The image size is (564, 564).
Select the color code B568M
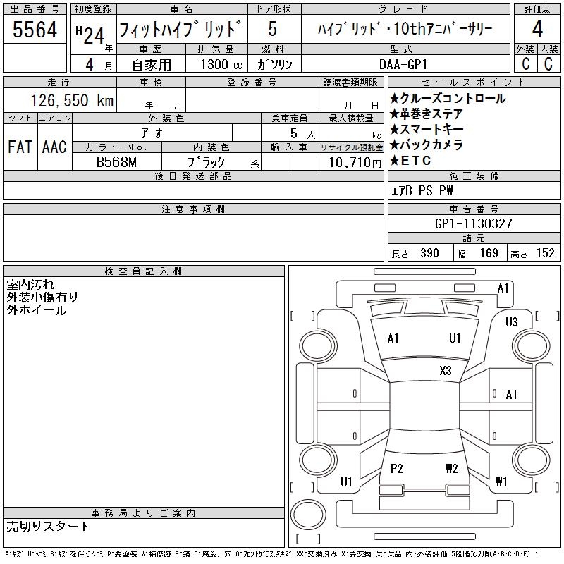coord(117,161)
